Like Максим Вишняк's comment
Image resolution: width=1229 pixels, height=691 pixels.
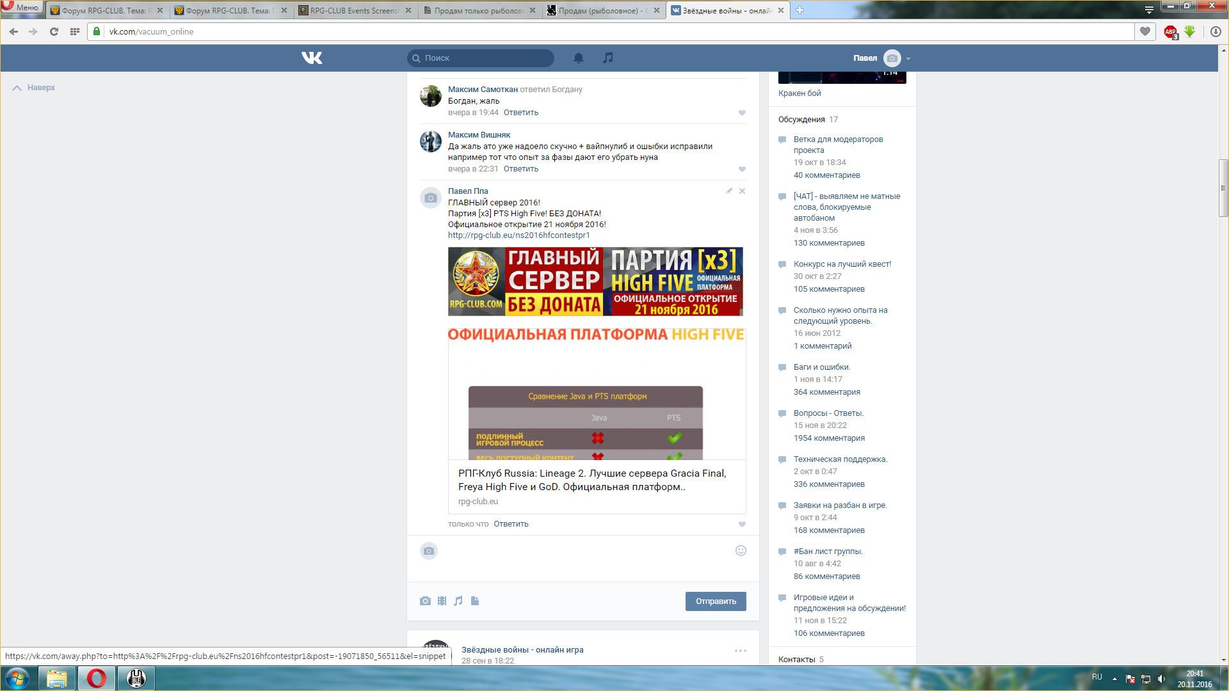(x=742, y=169)
